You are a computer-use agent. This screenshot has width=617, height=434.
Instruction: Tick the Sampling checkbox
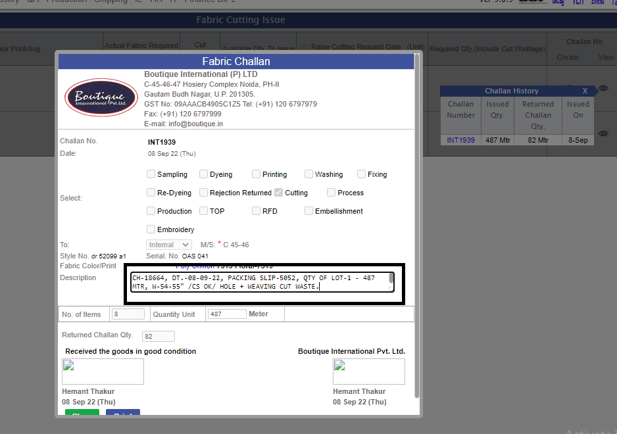[151, 174]
